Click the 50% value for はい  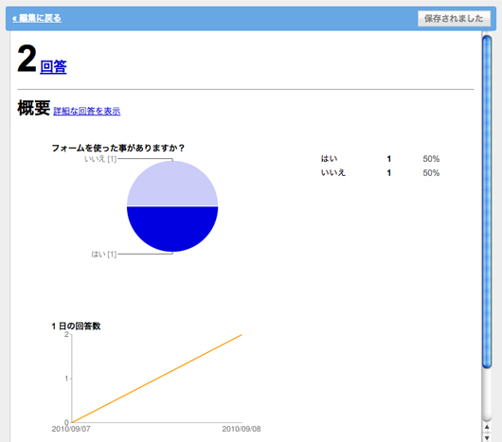[x=431, y=159]
